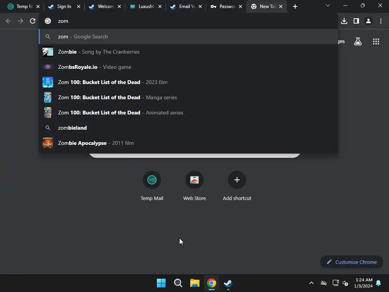
Task: Close the LuxusMail tab
Action: (x=160, y=6)
